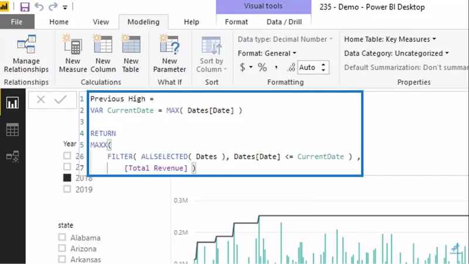The image size is (469, 264).
Task: Open the File menu
Action: pos(17,22)
